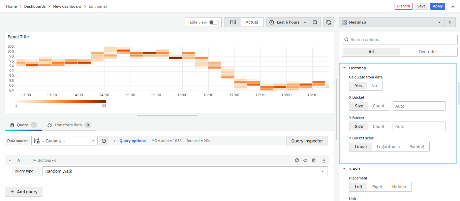Click arrow icon beside Heatmap visualization picker
Viewport: 460px width, 201px height.
click(x=450, y=22)
